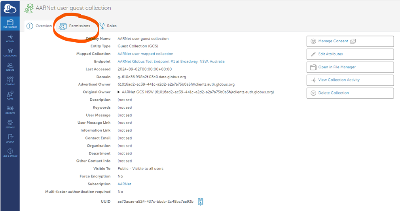Switch to the Overview tab
The height and width of the screenshot is (211, 400).
[x=40, y=26]
